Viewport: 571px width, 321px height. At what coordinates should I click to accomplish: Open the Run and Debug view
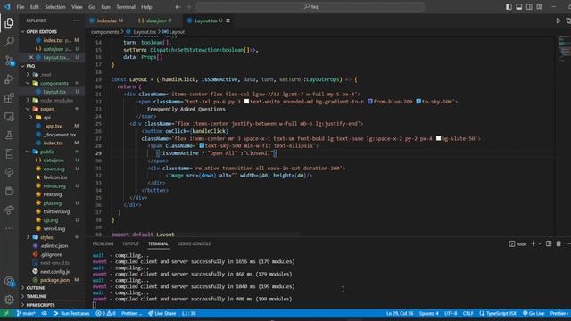coord(9,79)
